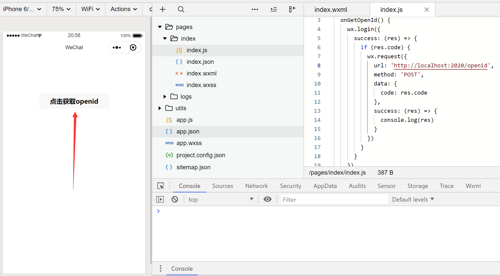Viewport: 500px width, 276px height.
Task: Open the Actions dropdown
Action: tap(124, 9)
